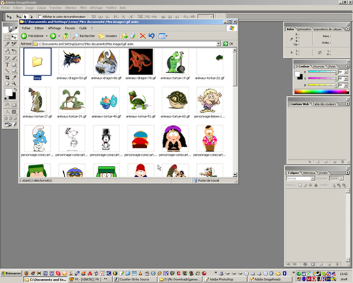
Task: Click the Copy To folder icon
Action: 134,36
